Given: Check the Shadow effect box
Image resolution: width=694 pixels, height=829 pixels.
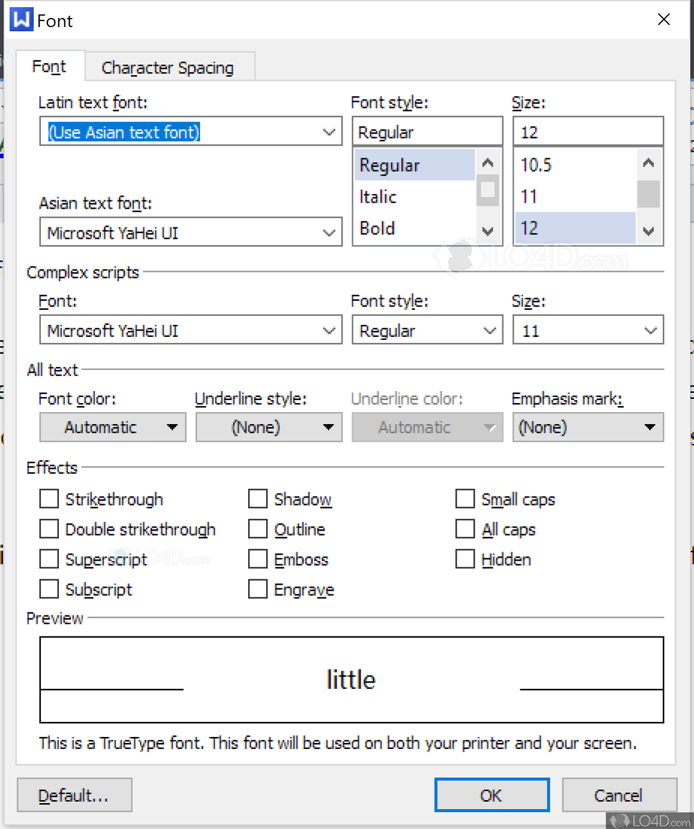Looking at the screenshot, I should tap(257, 499).
